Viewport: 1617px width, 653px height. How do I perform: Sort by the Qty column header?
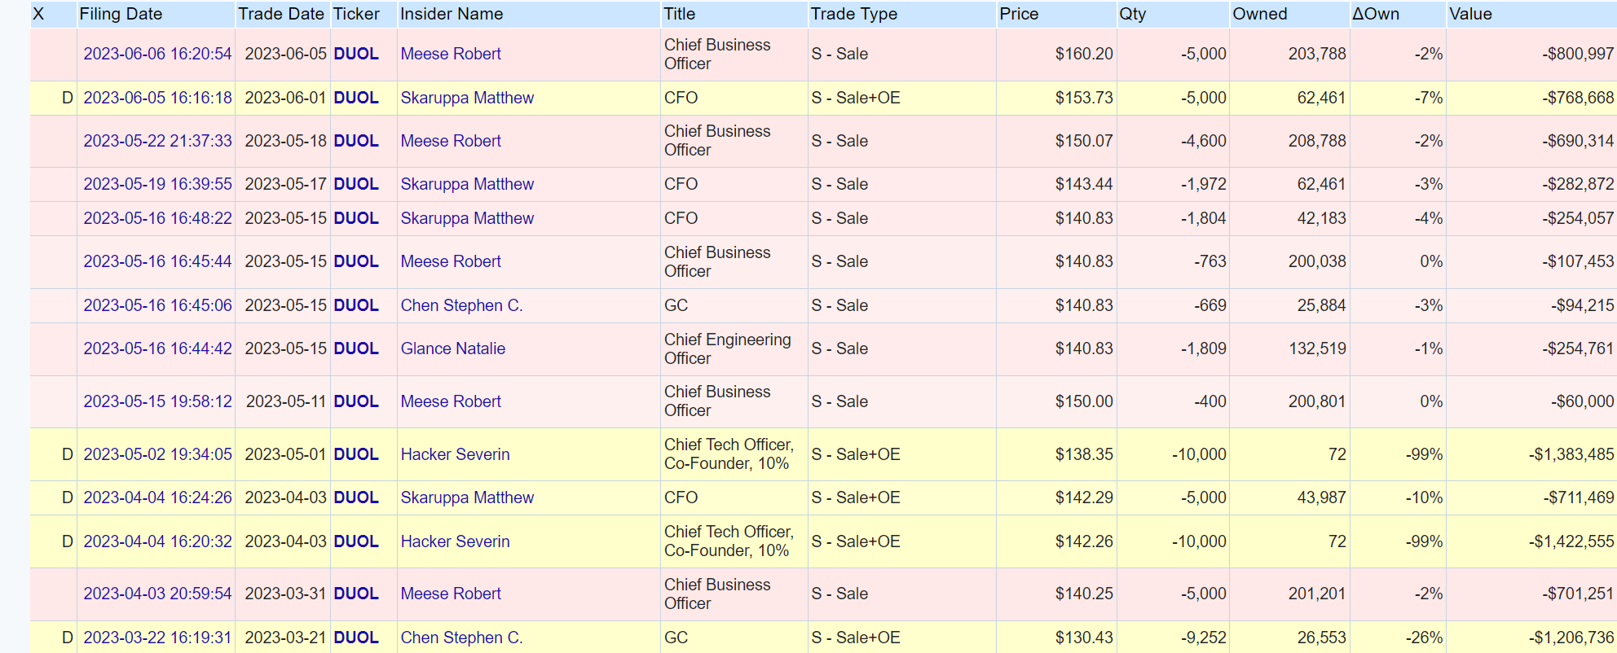click(1132, 14)
